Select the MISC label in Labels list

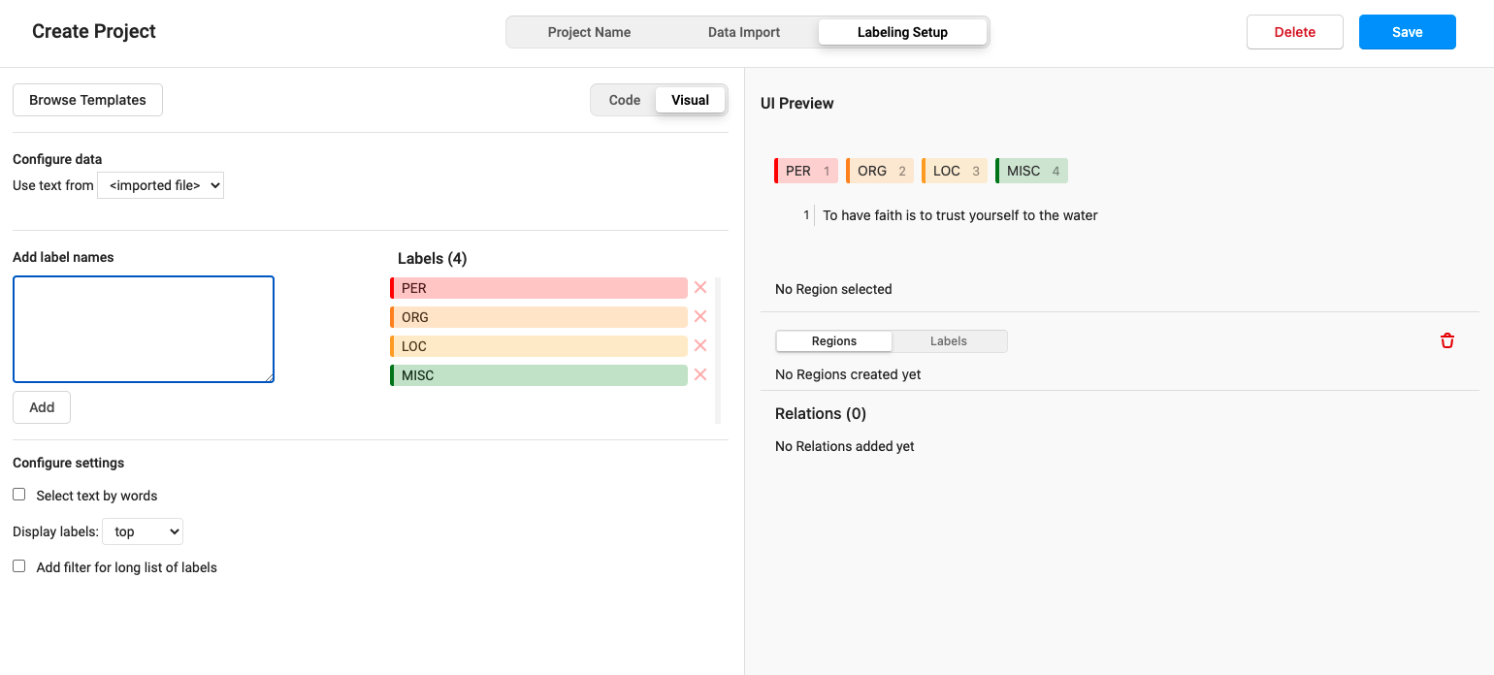click(538, 375)
